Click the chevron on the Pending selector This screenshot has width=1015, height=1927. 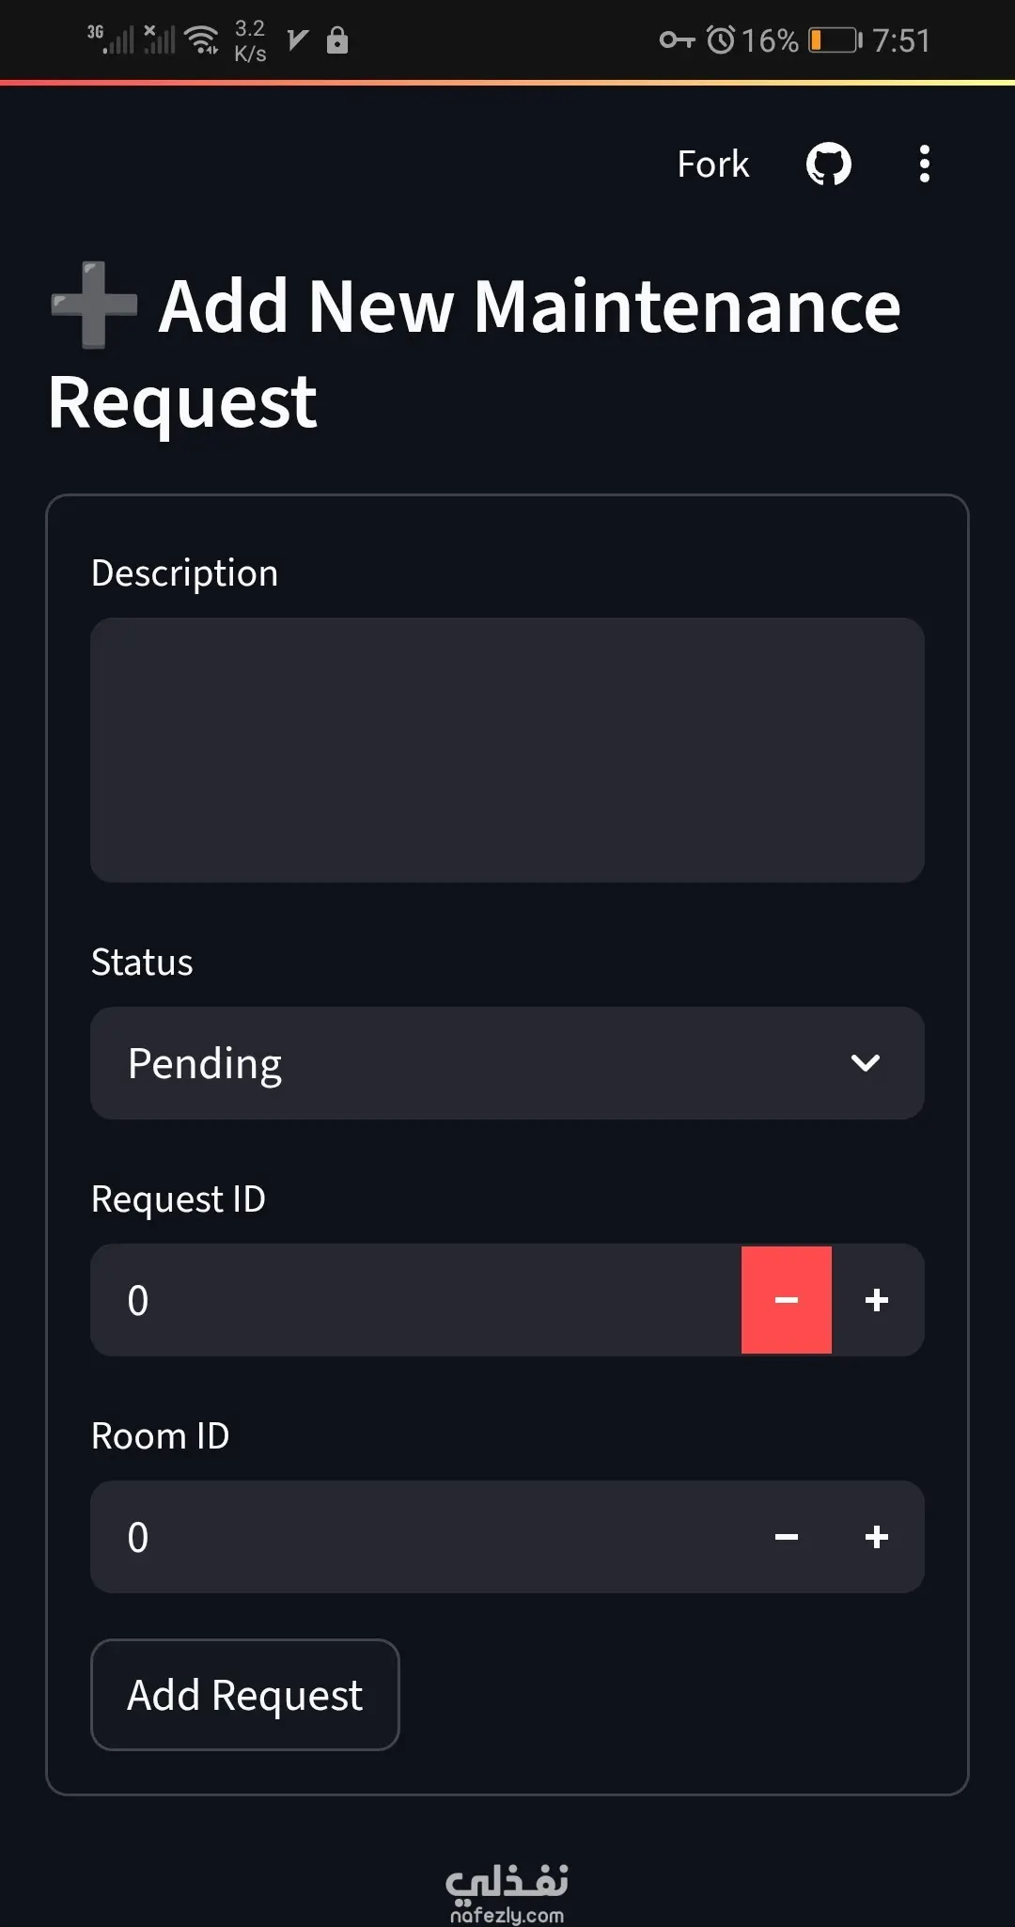click(867, 1063)
